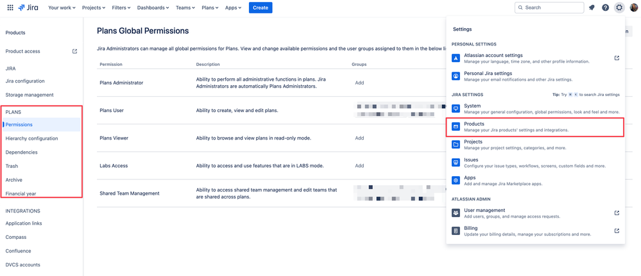The height and width of the screenshot is (276, 641).
Task: Open System settings menu item
Action: click(x=536, y=109)
